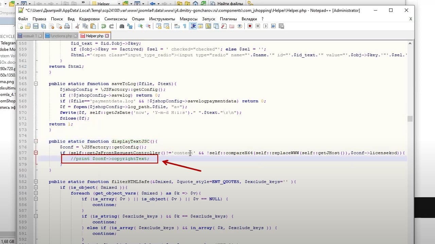Collapse the displayTextJSC function fold marker
The width and height of the screenshot is (435, 244).
coord(35,141)
